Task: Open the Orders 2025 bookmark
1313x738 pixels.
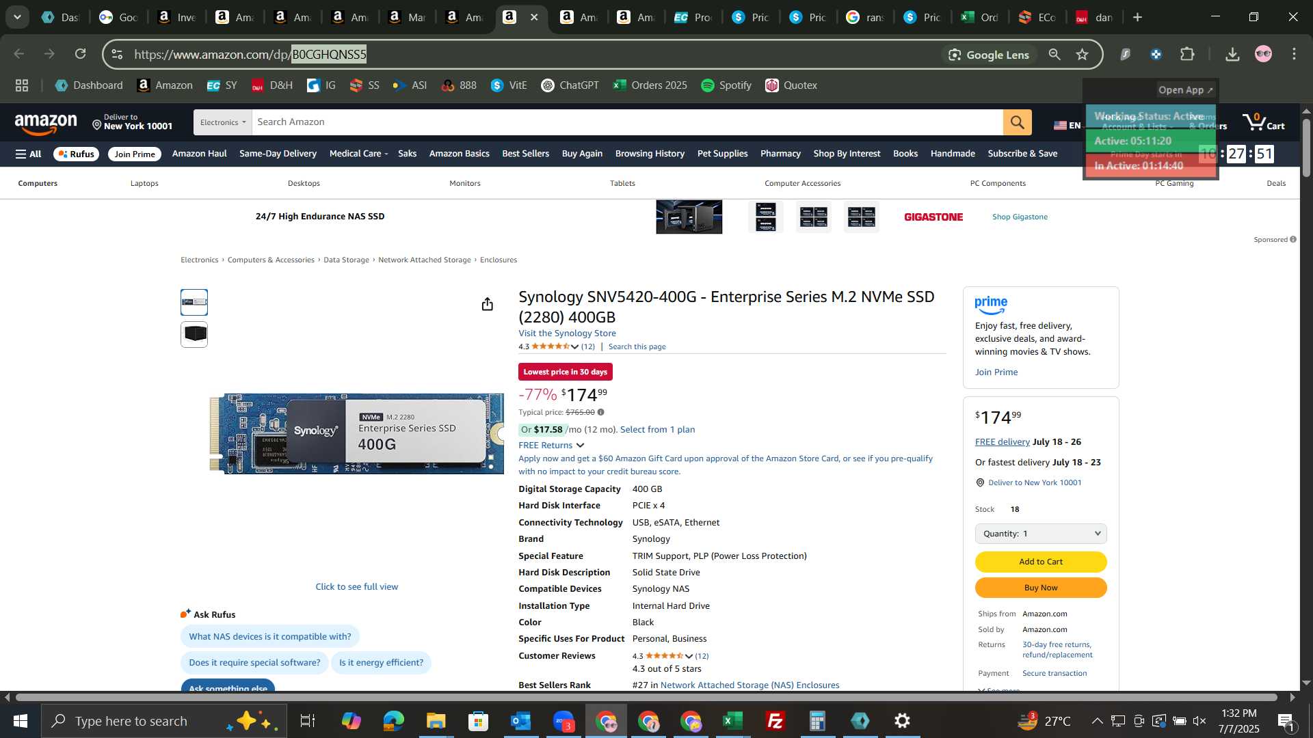Action: point(650,85)
